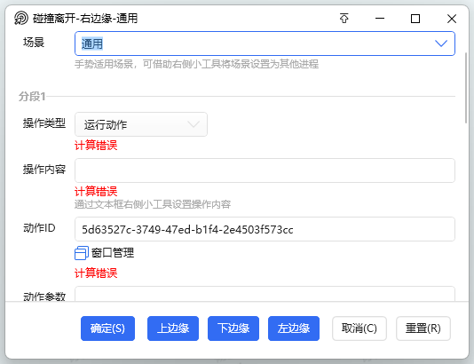474x364 pixels.
Task: Click the 取消(C) button
Action: pos(359,328)
